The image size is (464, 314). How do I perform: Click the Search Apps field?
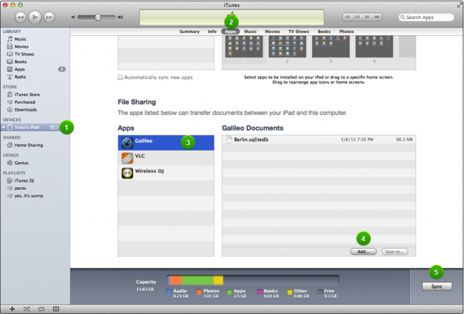pyautogui.click(x=426, y=17)
